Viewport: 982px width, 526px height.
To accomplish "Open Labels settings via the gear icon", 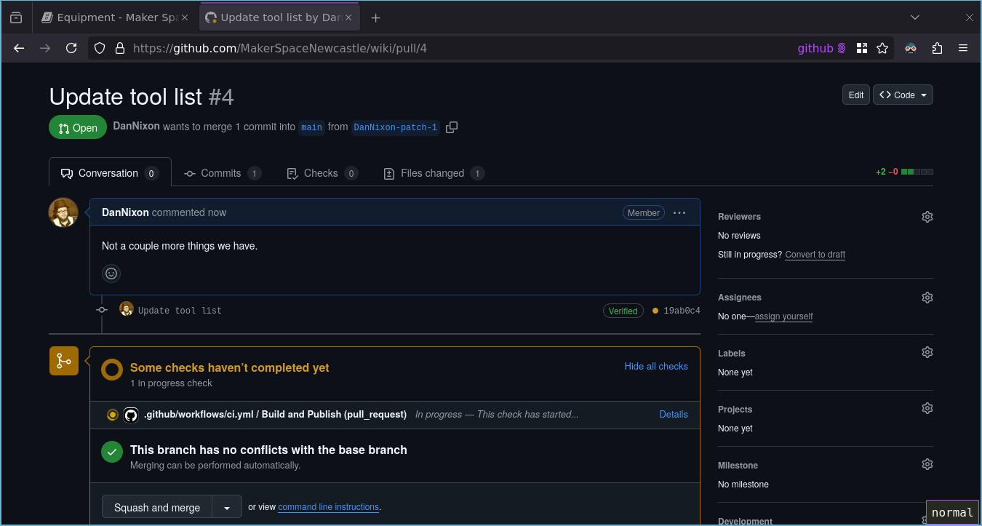I will 927,351.
